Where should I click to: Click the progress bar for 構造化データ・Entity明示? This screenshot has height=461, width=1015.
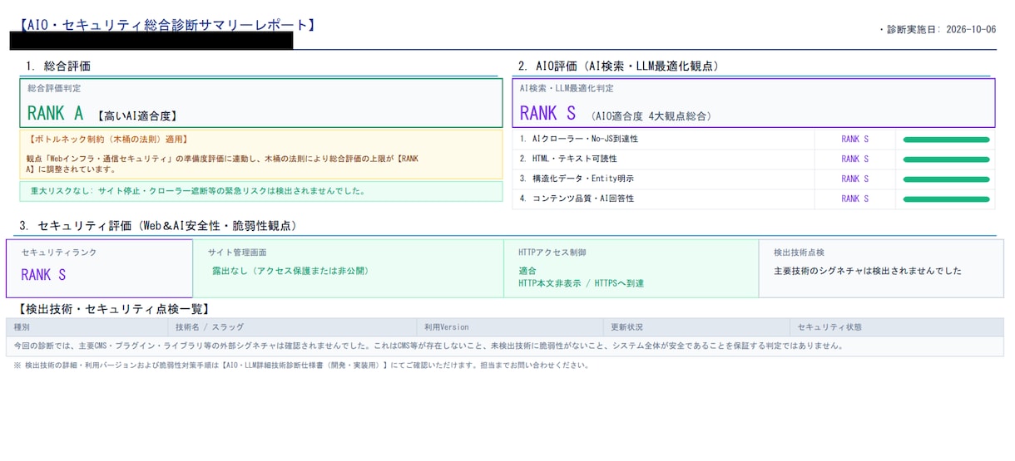(x=946, y=179)
